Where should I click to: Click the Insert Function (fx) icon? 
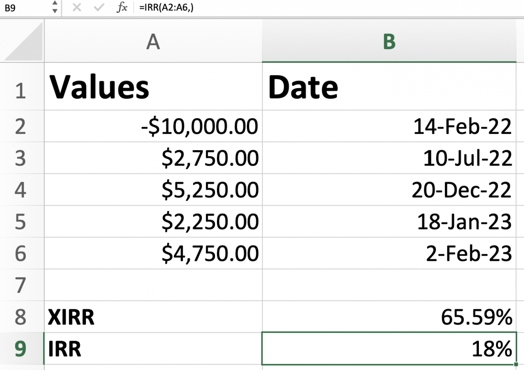pyautogui.click(x=121, y=8)
